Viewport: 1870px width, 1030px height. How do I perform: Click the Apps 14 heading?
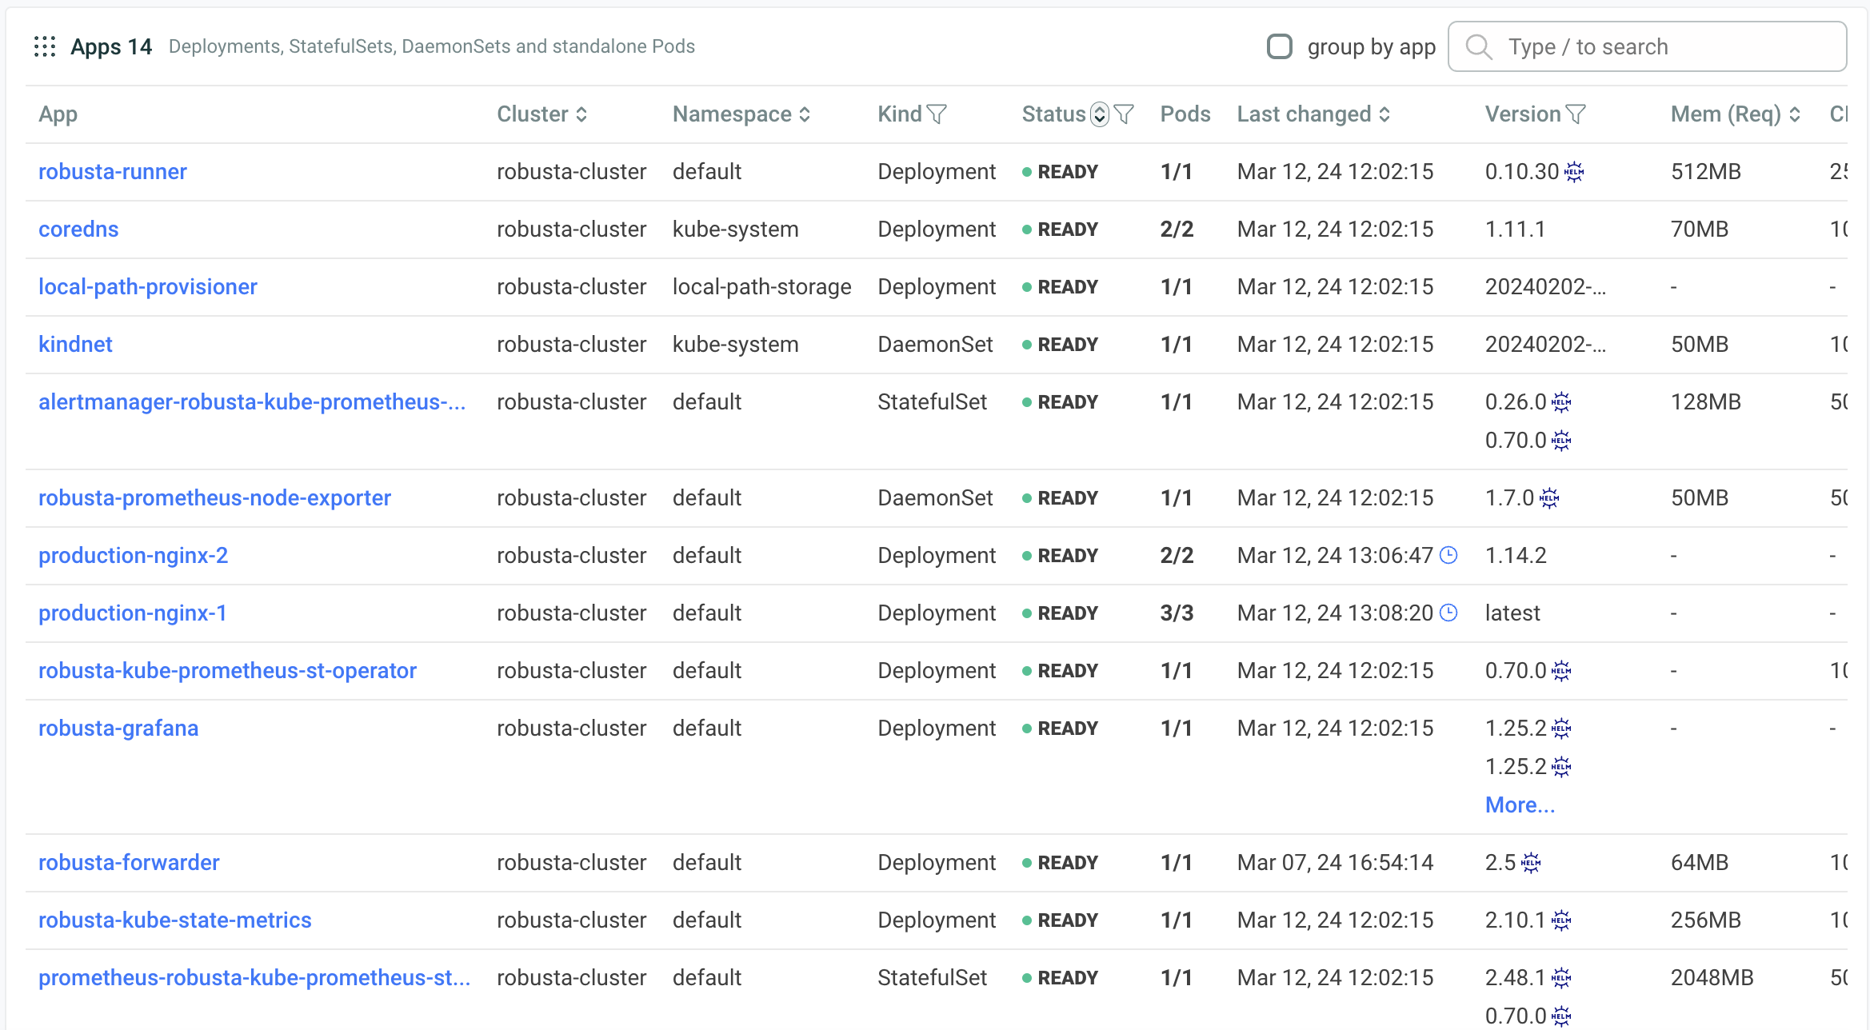click(x=111, y=46)
